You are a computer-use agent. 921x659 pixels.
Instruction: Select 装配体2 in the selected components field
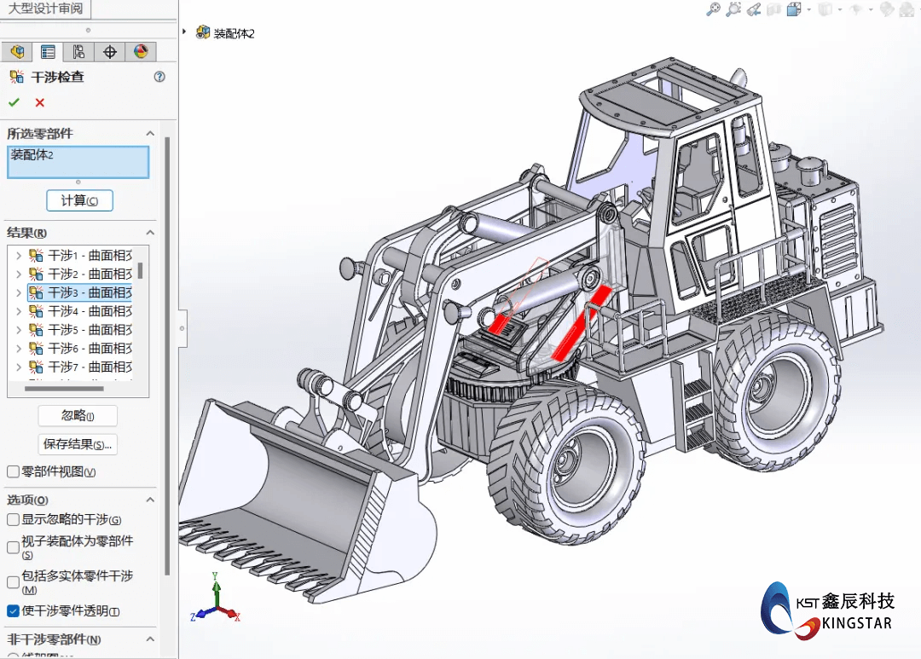[78, 162]
